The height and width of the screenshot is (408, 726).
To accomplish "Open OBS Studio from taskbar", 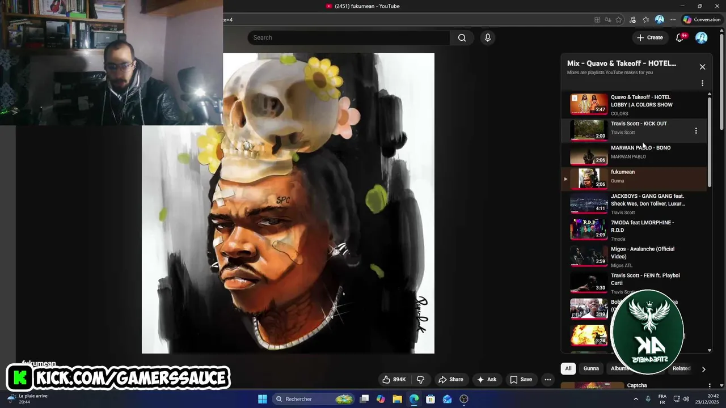I will coord(464,399).
